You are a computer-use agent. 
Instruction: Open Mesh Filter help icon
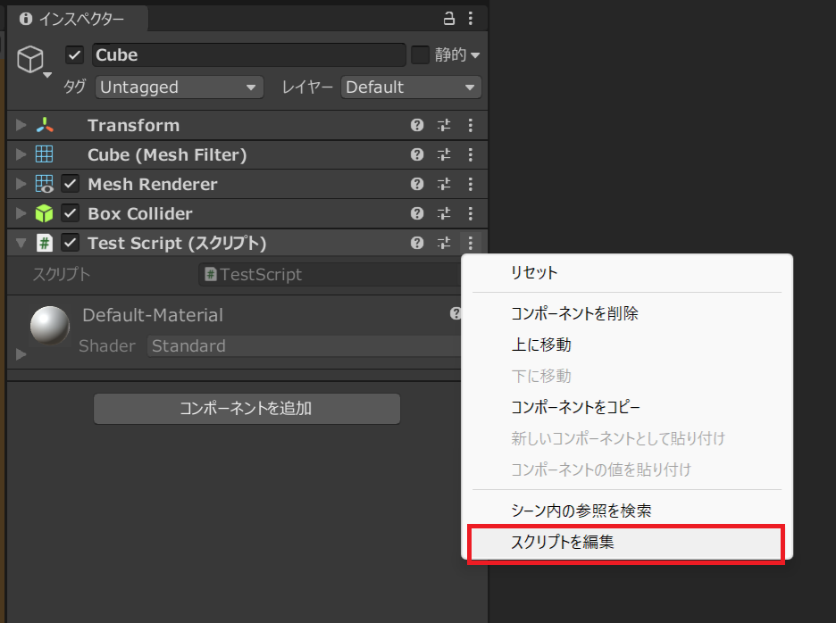point(417,154)
